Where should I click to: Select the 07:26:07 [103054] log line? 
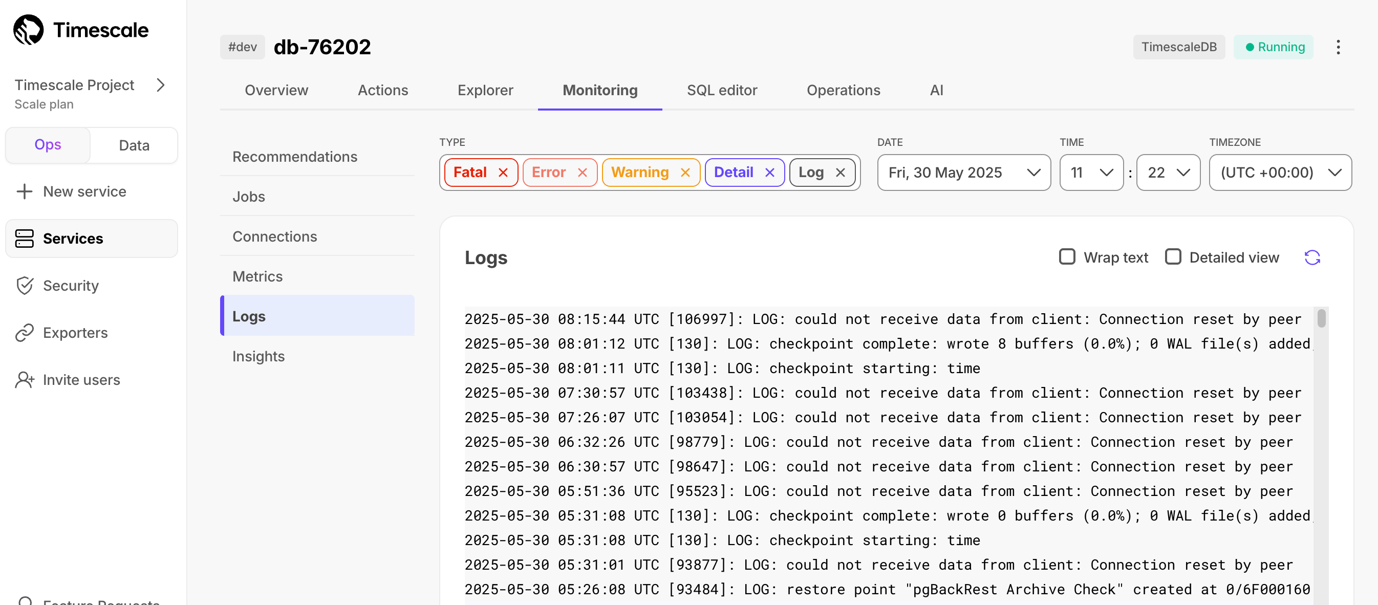pyautogui.click(x=882, y=418)
